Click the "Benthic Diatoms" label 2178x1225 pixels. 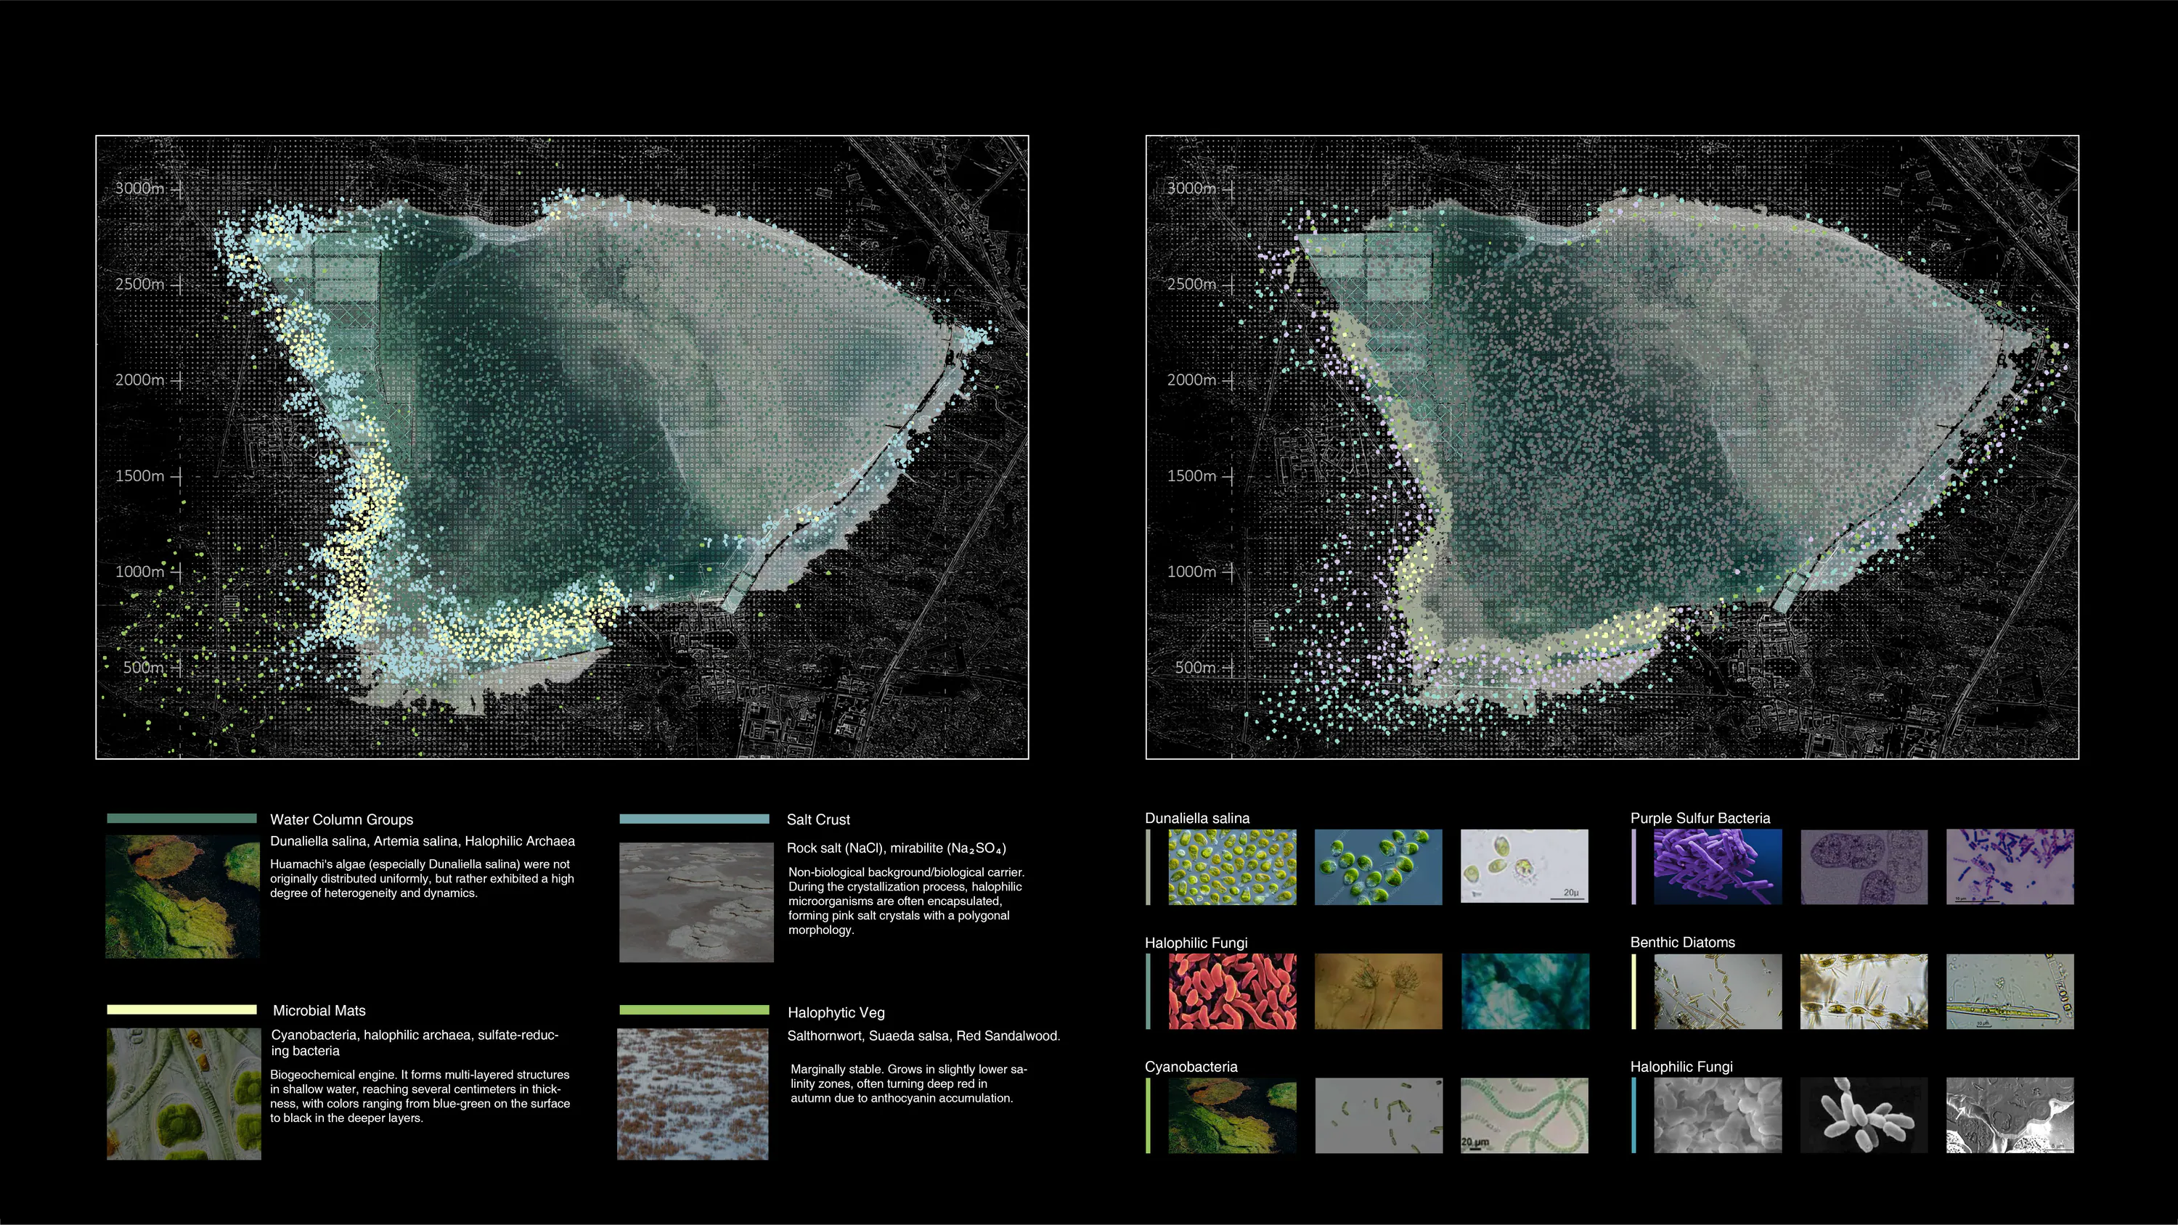(1681, 943)
